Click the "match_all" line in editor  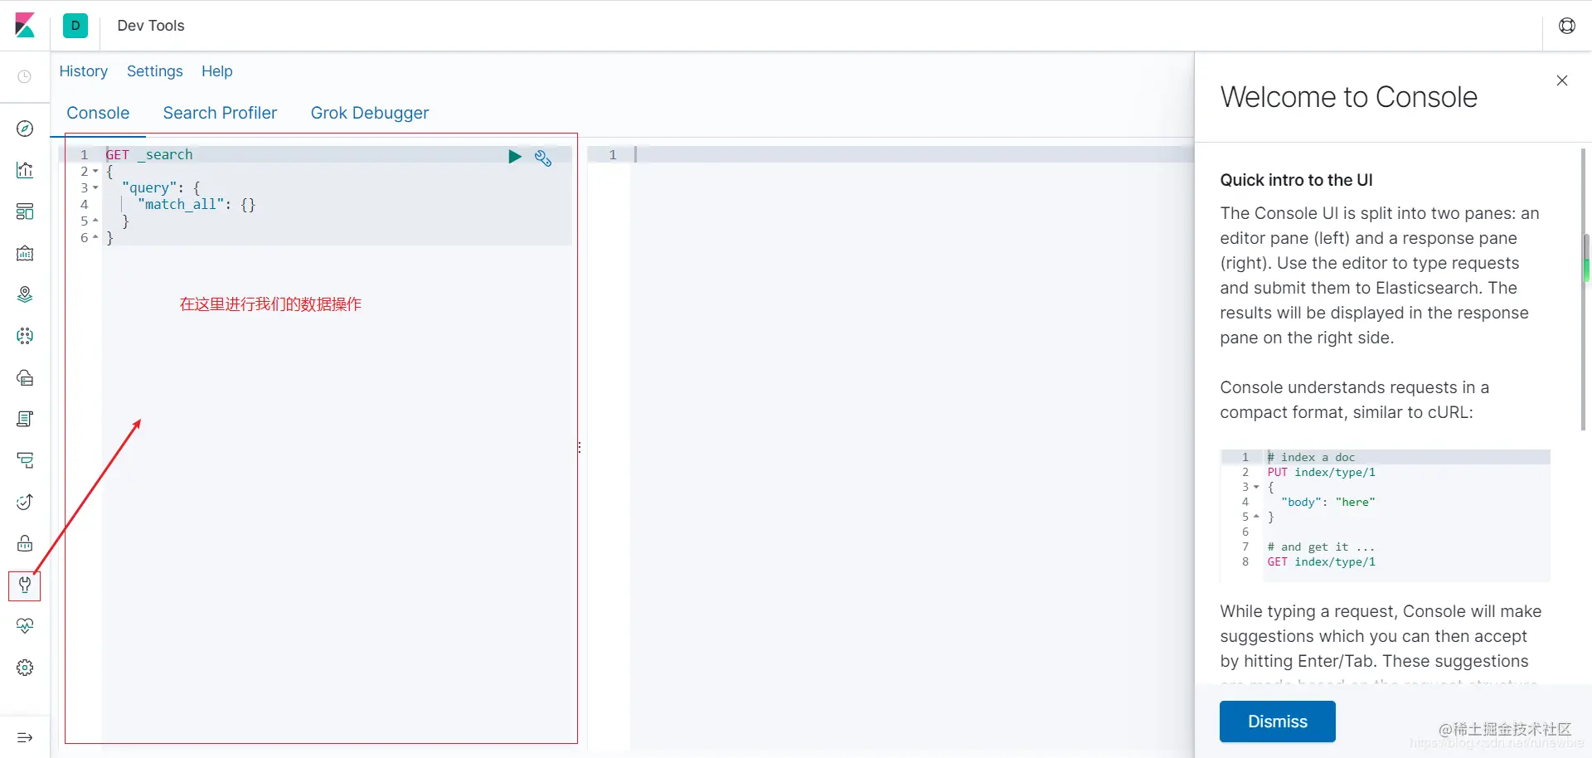tap(197, 205)
